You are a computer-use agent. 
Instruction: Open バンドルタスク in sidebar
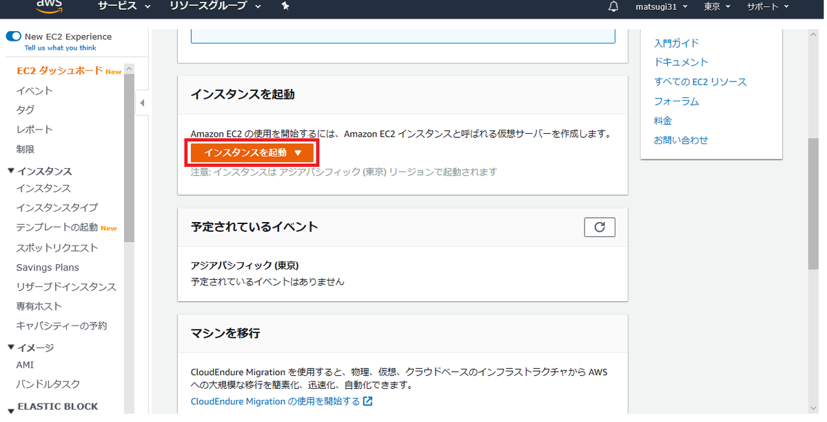pos(48,384)
